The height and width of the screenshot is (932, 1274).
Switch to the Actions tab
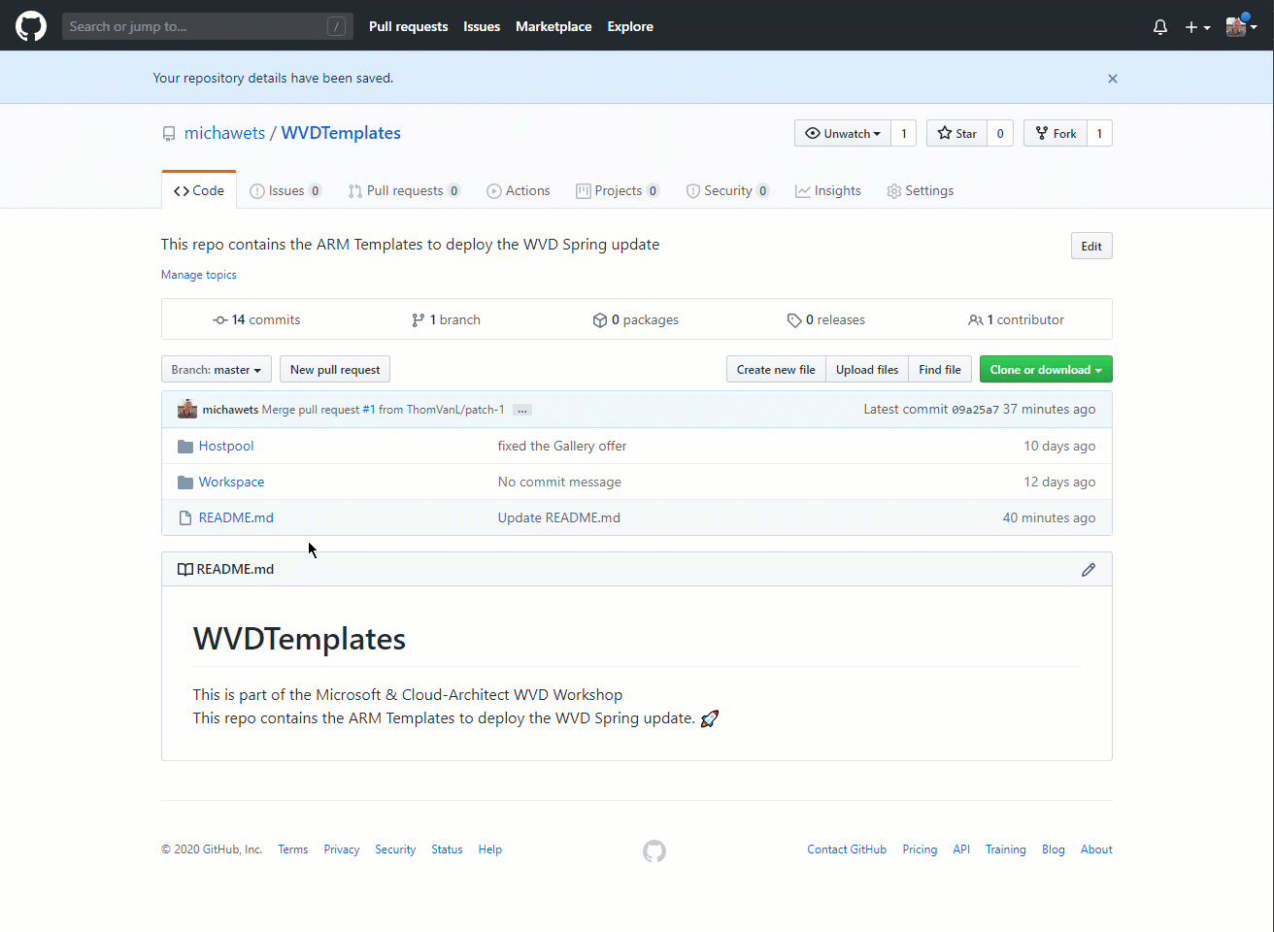(519, 191)
